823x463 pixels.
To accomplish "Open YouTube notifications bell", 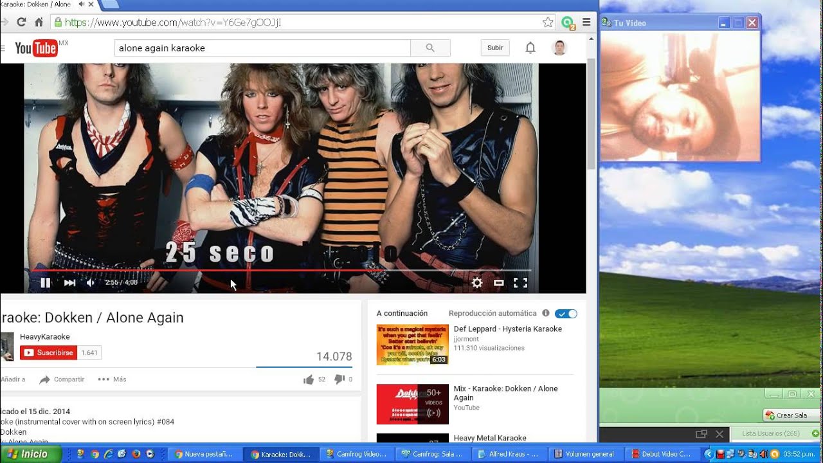I will click(x=530, y=48).
